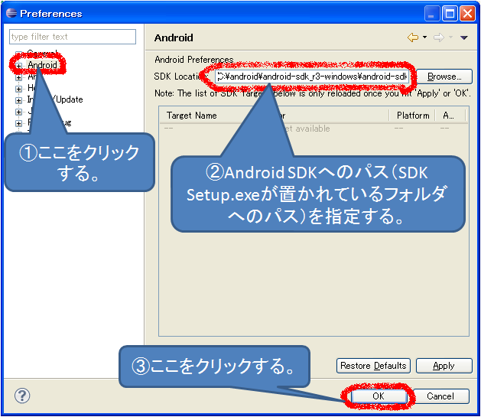Click the Eclipse icon in the title bar

tap(11, 13)
